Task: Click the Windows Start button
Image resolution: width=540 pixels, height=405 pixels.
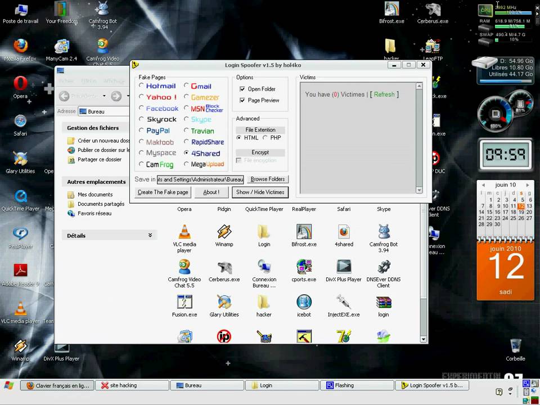Action: coord(9,385)
